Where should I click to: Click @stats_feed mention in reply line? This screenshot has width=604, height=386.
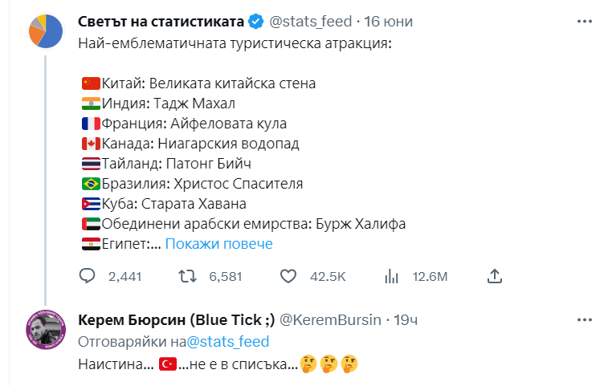[228, 342]
